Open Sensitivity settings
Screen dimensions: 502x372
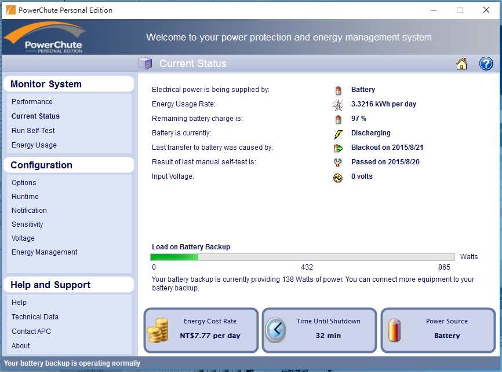[27, 224]
